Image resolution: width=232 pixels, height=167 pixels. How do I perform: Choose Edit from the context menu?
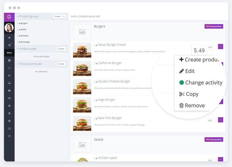pos(190,71)
